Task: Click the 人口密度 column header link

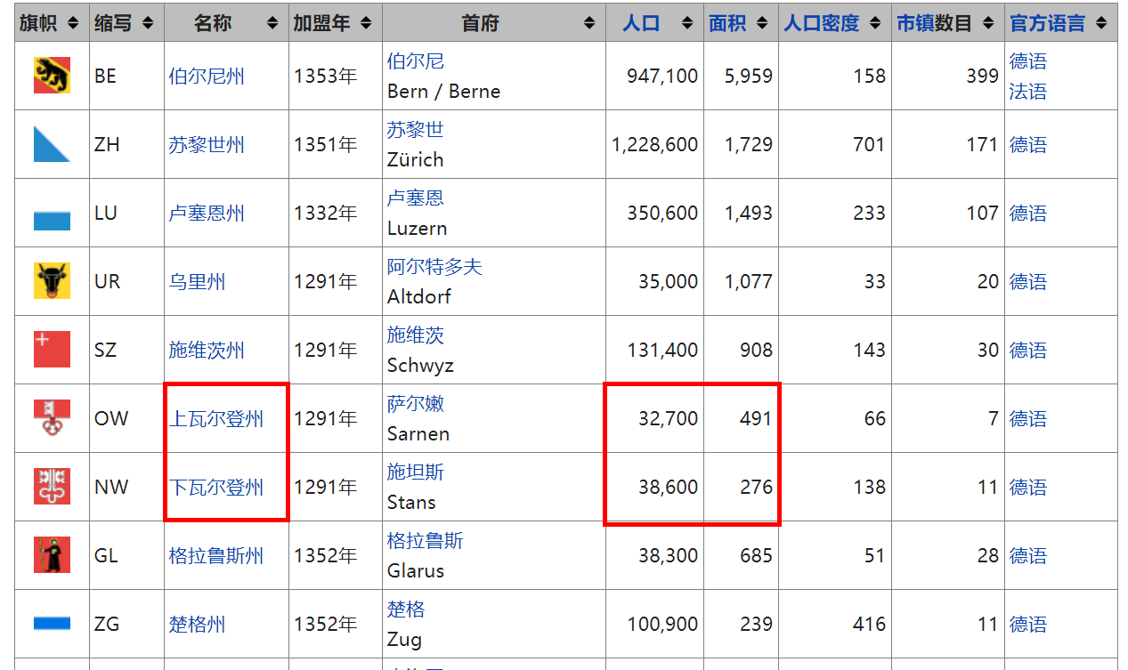Action: (821, 23)
